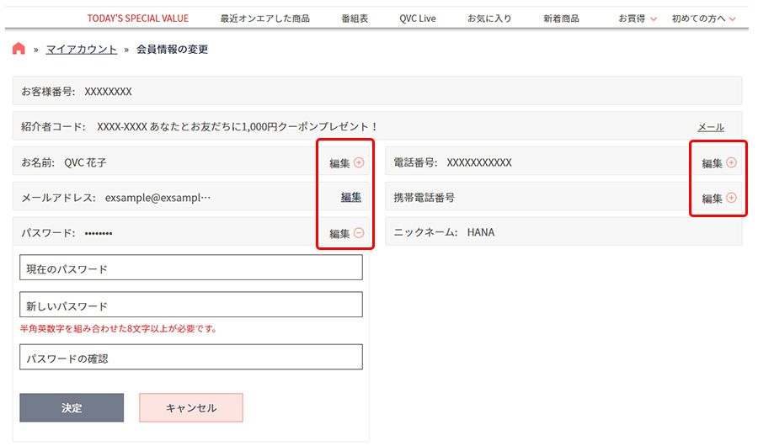758x446 pixels.
Task: Collapse password edit with minus icon
Action: tap(359, 233)
